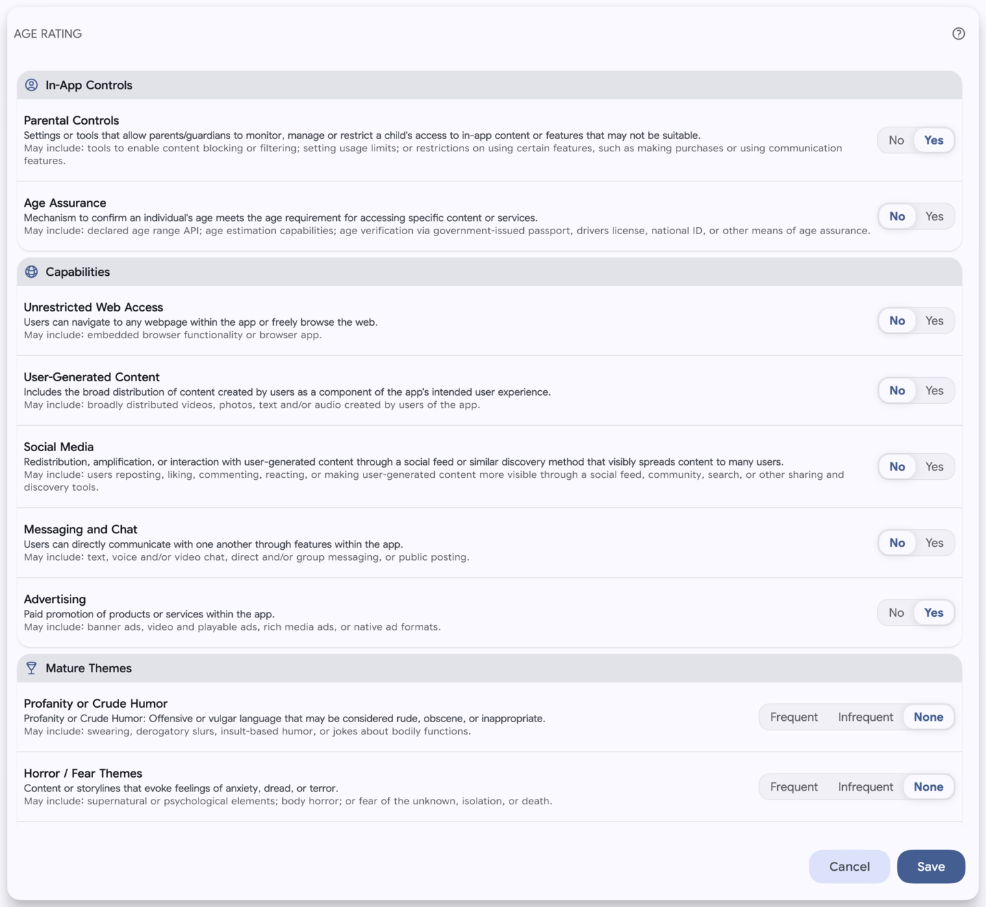Set Age Assurance to Yes

(935, 216)
